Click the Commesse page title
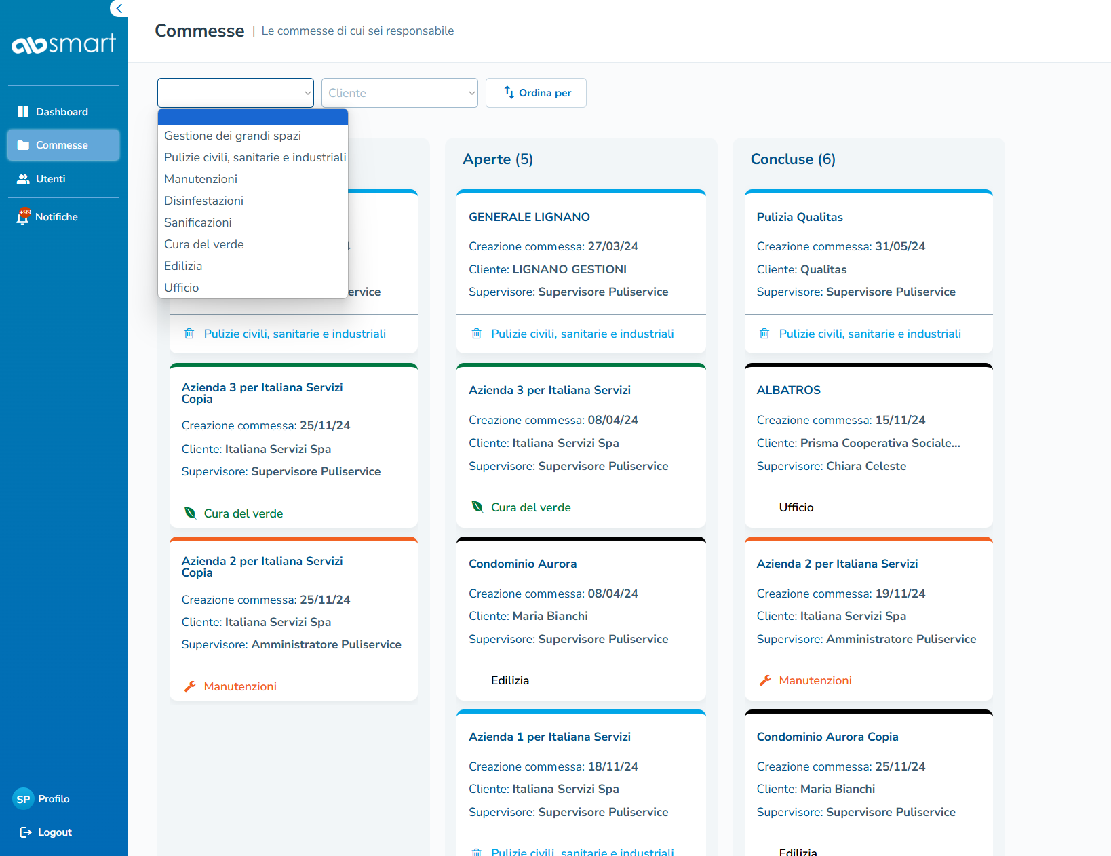 pos(199,31)
